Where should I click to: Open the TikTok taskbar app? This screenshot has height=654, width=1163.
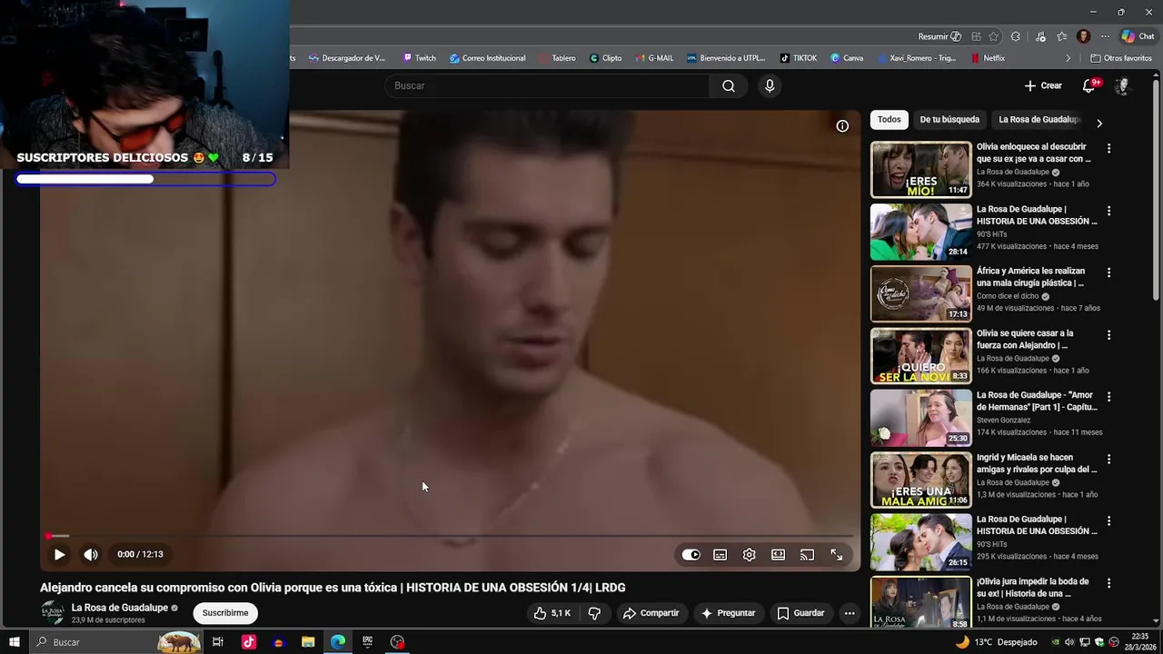tap(249, 642)
